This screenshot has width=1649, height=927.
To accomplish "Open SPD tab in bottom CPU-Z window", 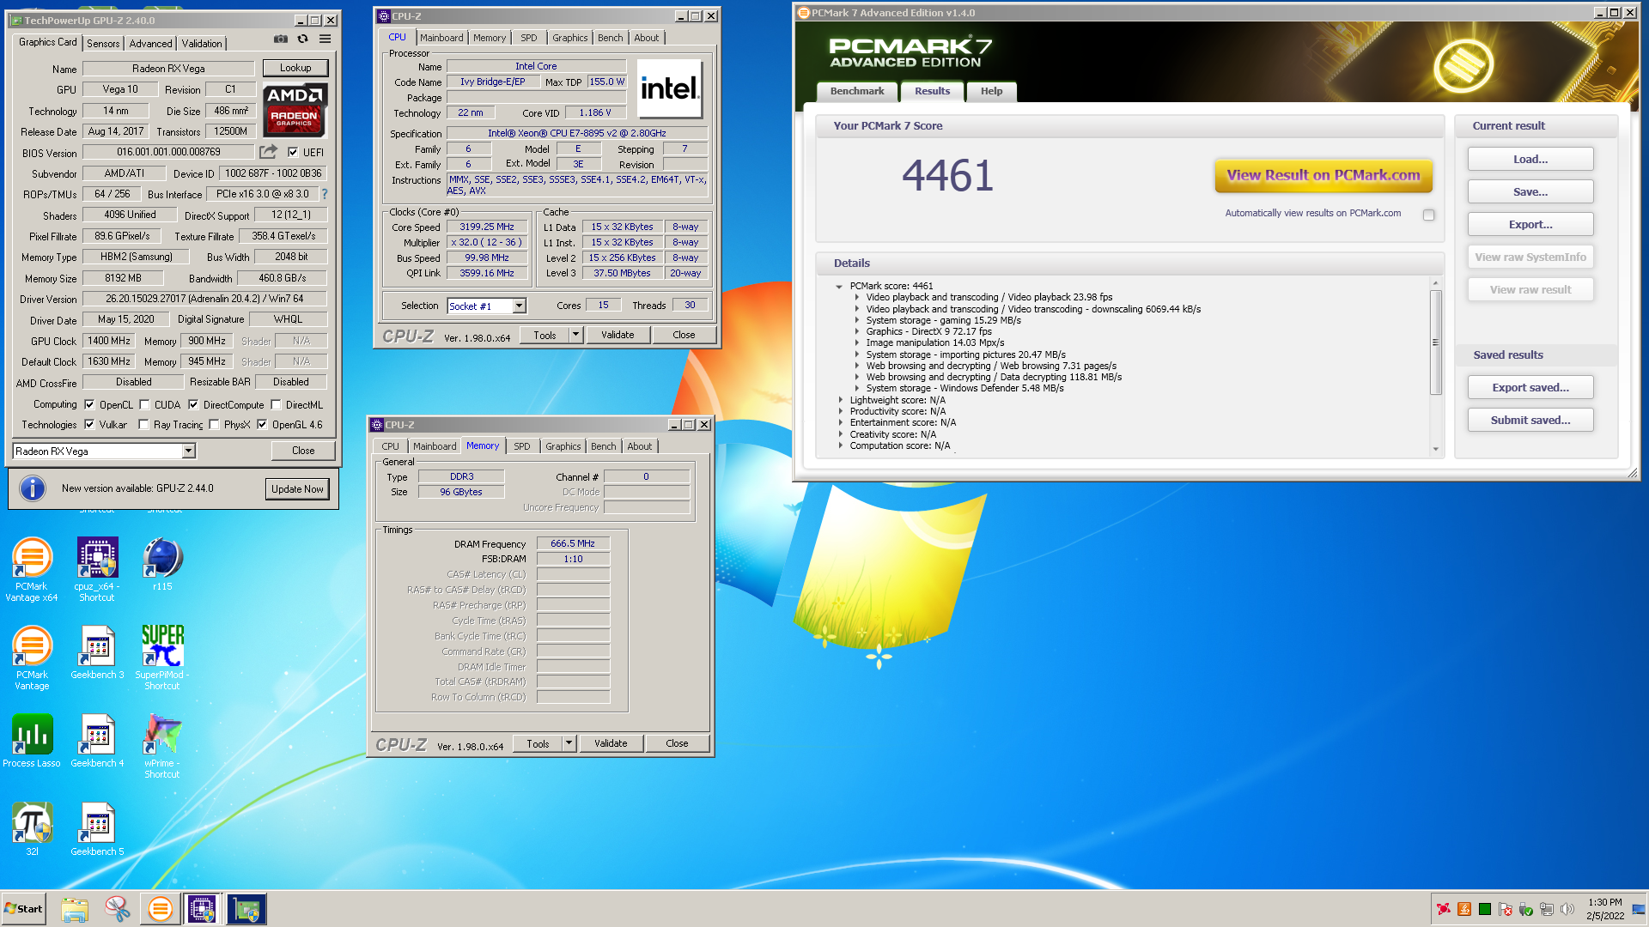I will point(522,446).
